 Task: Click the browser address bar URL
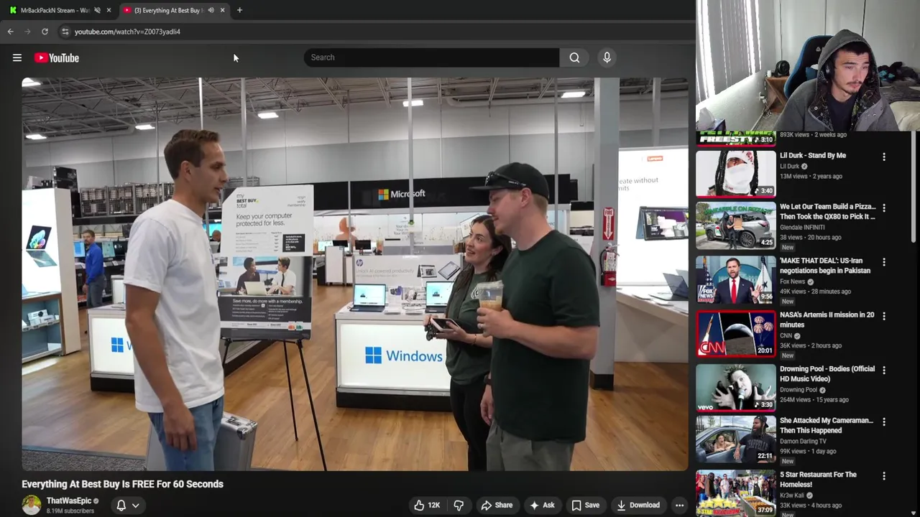coord(127,32)
